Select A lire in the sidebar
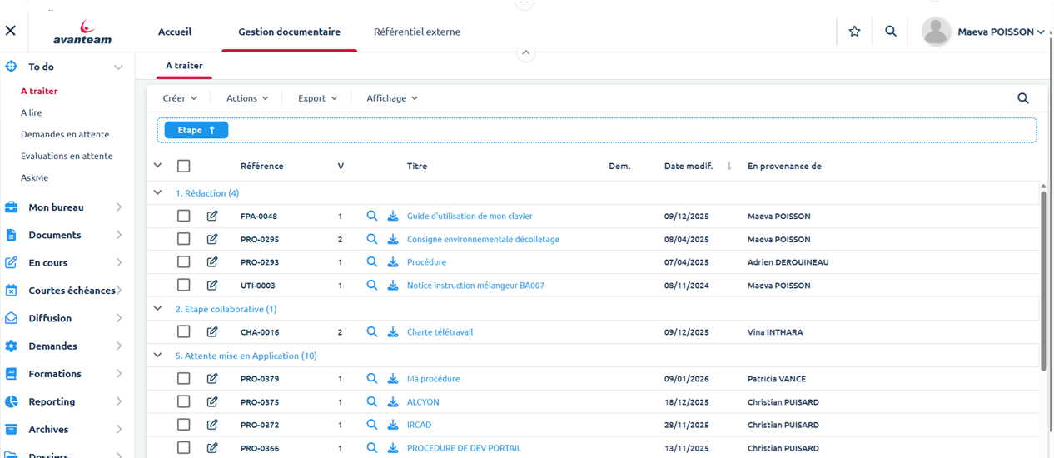The image size is (1054, 458). [x=32, y=112]
